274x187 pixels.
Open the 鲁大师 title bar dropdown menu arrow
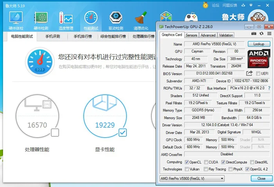(251, 5)
